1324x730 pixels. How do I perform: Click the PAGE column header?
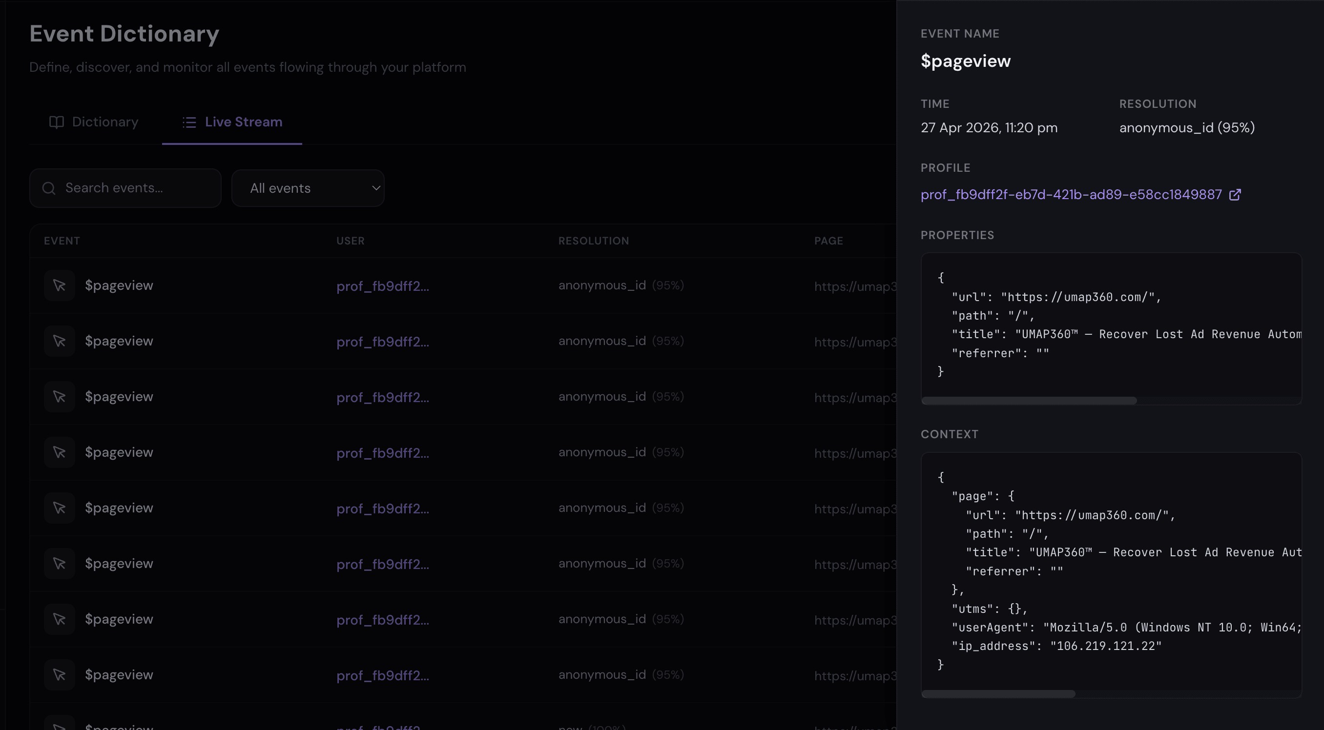pyautogui.click(x=828, y=241)
